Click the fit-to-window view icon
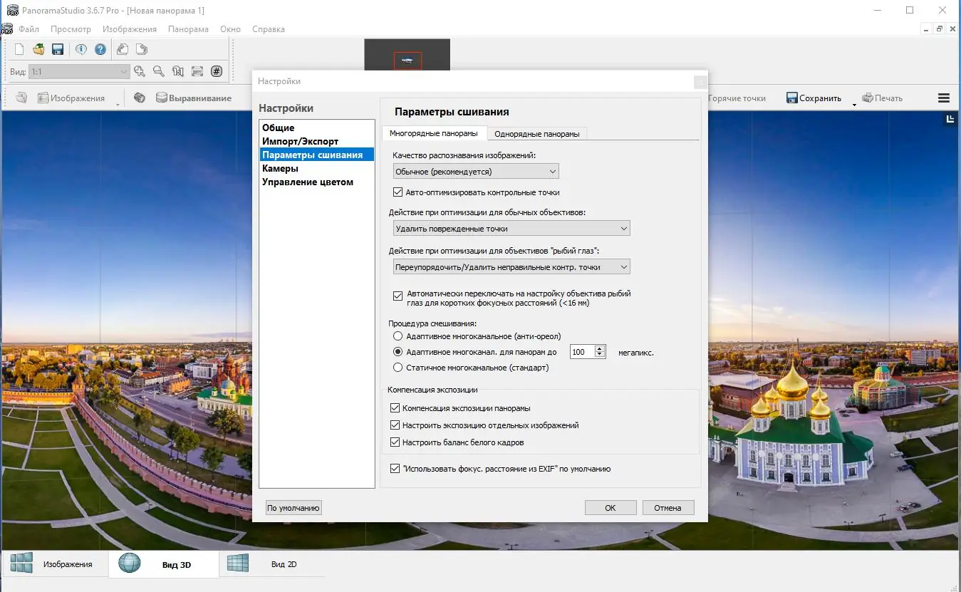 coord(197,71)
